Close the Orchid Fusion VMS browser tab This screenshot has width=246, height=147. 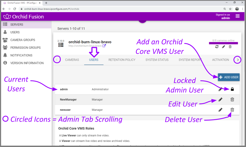(40, 3)
